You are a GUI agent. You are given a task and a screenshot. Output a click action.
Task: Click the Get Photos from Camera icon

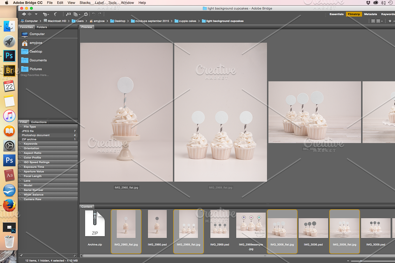68,14
